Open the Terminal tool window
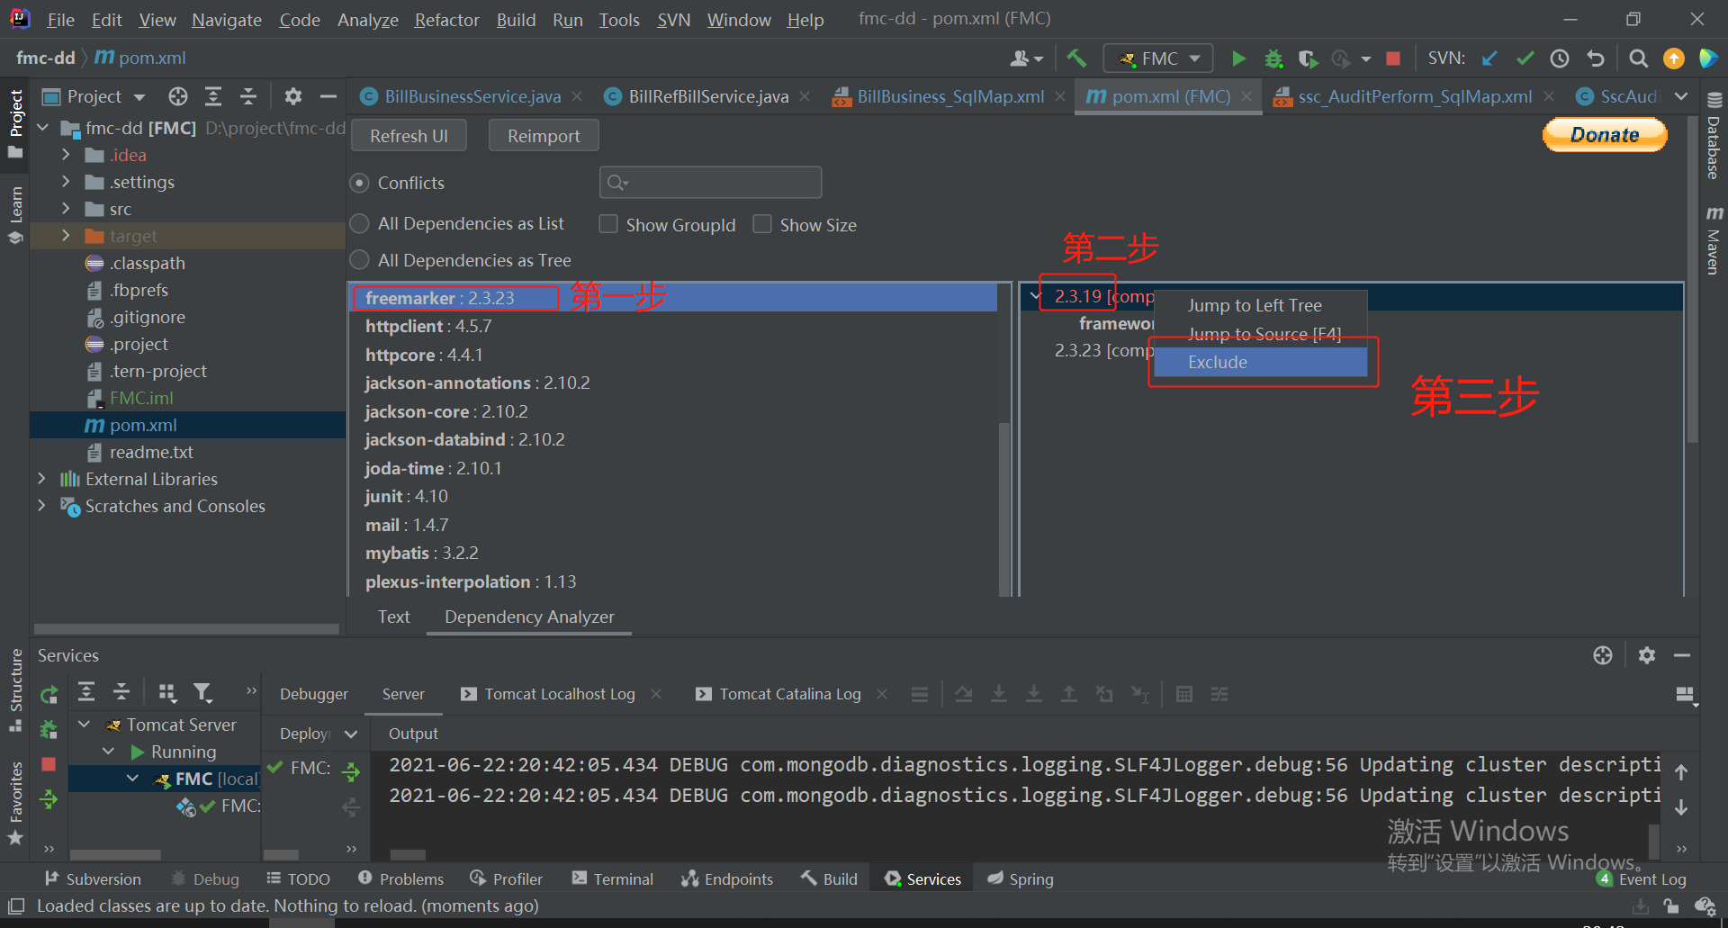This screenshot has height=928, width=1728. pyautogui.click(x=613, y=878)
